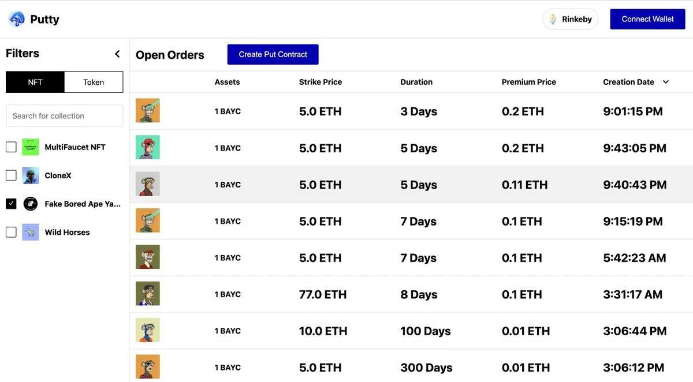693x382 pixels.
Task: Open the ape thumbnail in the 300 Days row
Action: tap(148, 367)
